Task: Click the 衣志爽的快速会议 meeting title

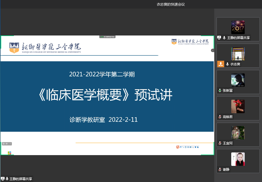Action: point(171,4)
